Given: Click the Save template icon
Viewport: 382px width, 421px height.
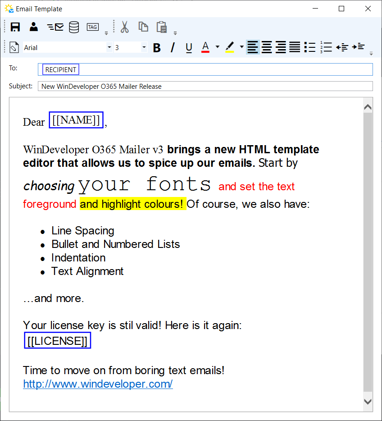Looking at the screenshot, I should (x=15, y=27).
